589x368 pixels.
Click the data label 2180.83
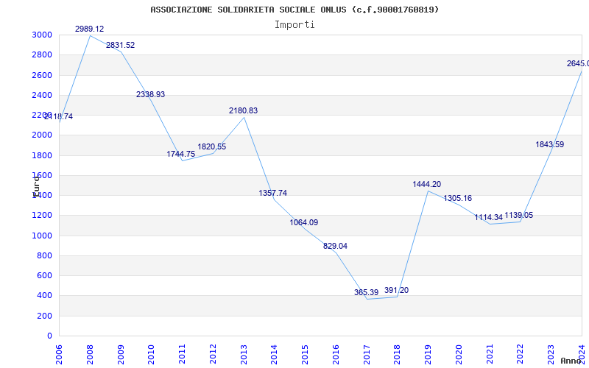tap(244, 111)
